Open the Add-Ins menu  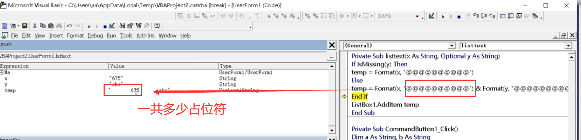tap(145, 36)
